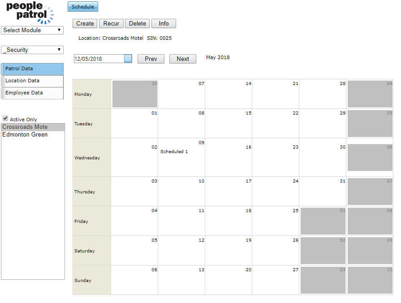The height and width of the screenshot is (303, 401).
Task: Open the Patrol Data menu item
Action: 32,69
